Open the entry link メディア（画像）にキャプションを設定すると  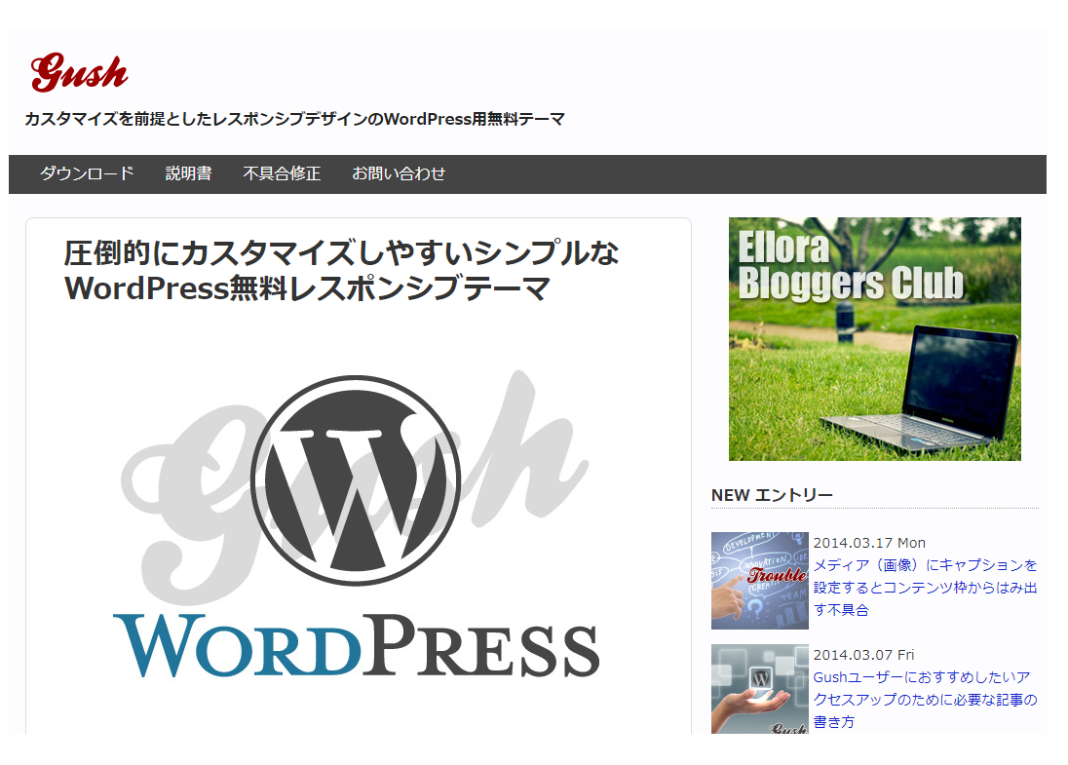point(925,588)
